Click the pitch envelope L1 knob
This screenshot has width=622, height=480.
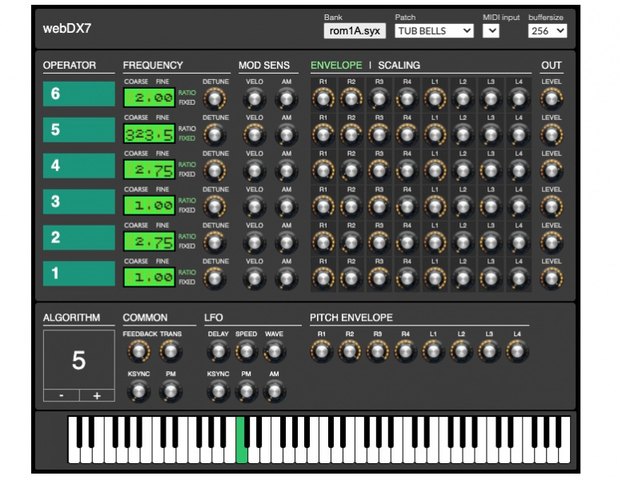pos(433,351)
